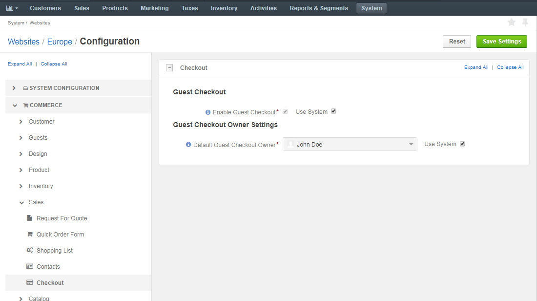The width and height of the screenshot is (537, 301).
Task: Click the Checkout credit card icon
Action: click(30, 282)
